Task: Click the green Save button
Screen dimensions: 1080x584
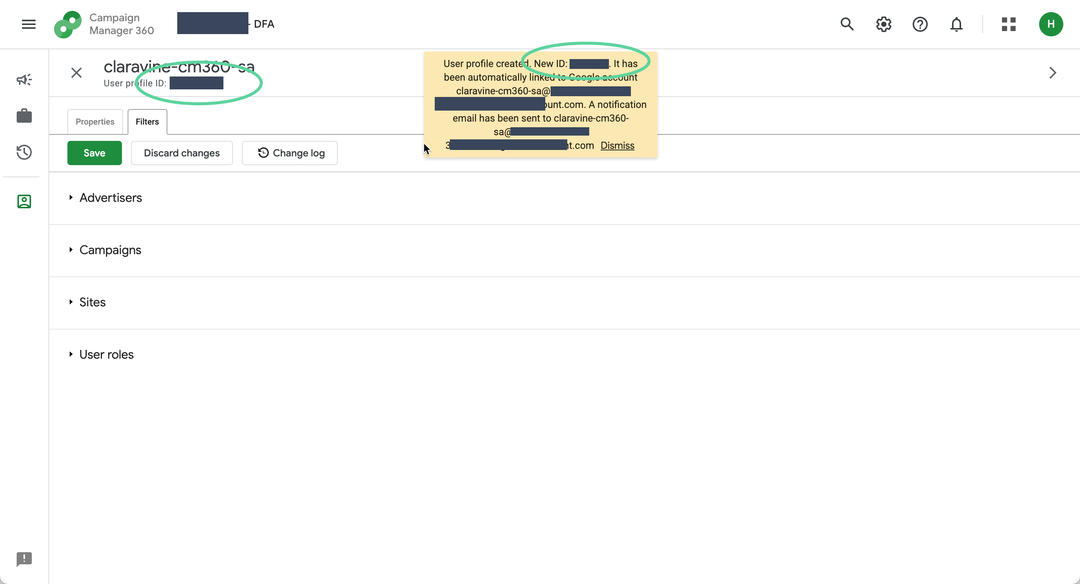Action: click(x=94, y=153)
